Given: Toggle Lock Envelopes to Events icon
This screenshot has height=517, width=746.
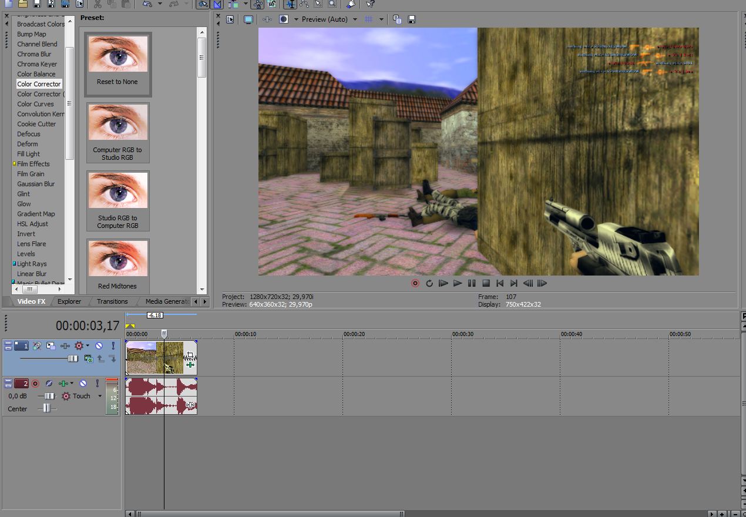Looking at the screenshot, I should pos(258,4).
